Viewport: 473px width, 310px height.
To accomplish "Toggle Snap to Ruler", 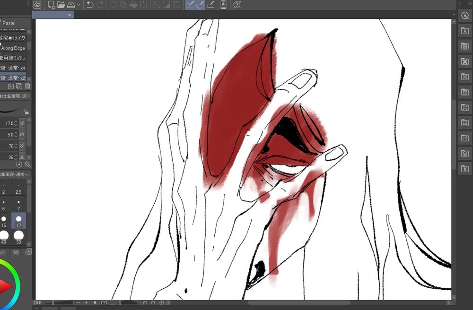I will coord(190,5).
